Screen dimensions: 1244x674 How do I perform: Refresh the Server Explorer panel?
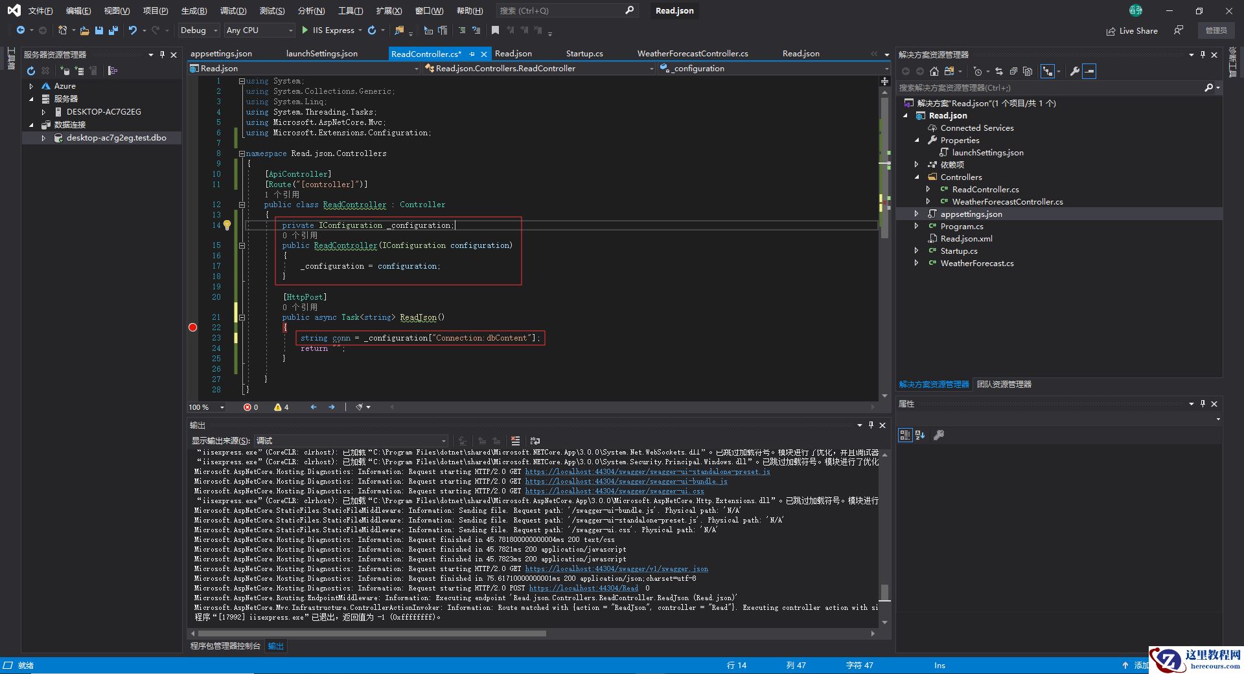[31, 71]
